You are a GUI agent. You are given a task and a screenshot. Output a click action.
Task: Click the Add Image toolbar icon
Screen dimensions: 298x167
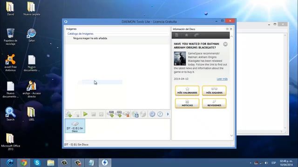[x=68, y=114]
